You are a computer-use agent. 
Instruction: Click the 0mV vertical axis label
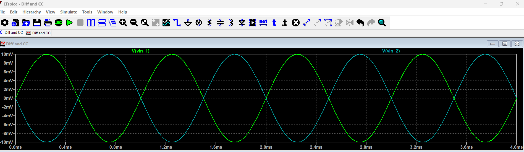click(8, 98)
